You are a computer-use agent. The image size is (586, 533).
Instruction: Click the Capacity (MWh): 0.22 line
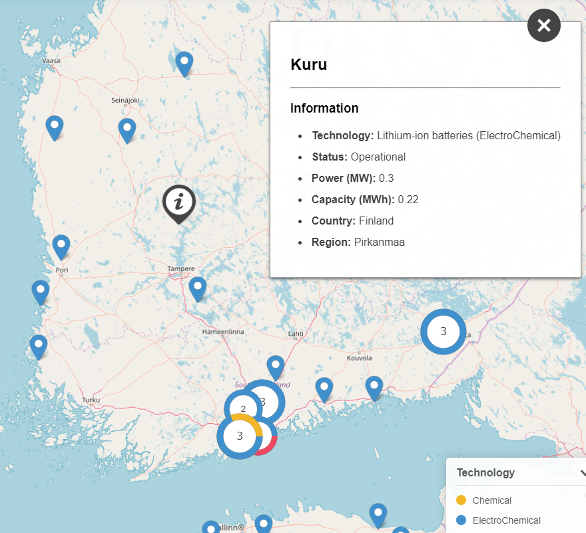[365, 200]
